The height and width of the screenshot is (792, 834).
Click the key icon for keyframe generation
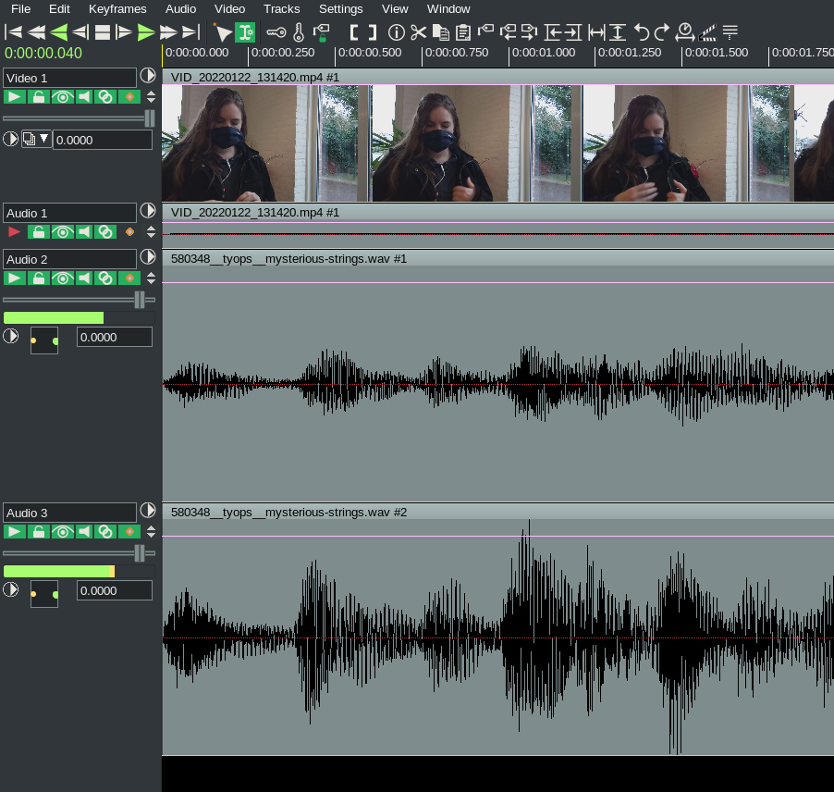tap(276, 32)
